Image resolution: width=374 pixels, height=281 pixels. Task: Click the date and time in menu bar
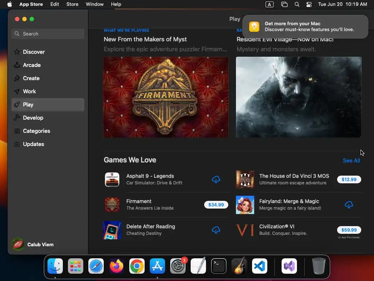[x=343, y=4]
